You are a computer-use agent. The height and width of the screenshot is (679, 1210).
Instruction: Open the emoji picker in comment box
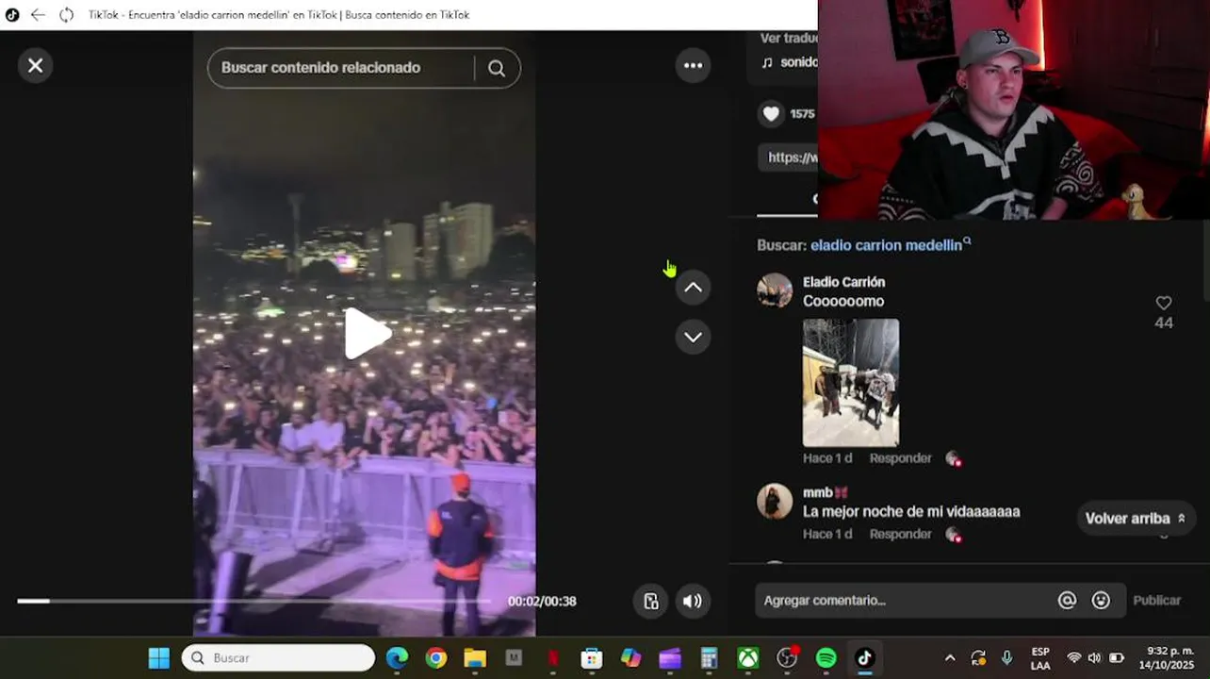pyautogui.click(x=1101, y=600)
